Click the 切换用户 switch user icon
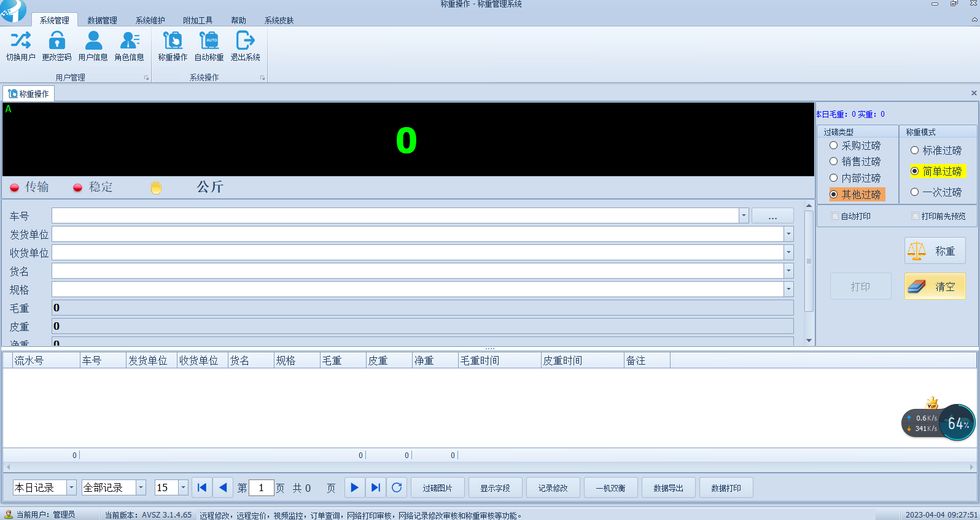Screen dimensions: 980x520 click(x=20, y=41)
